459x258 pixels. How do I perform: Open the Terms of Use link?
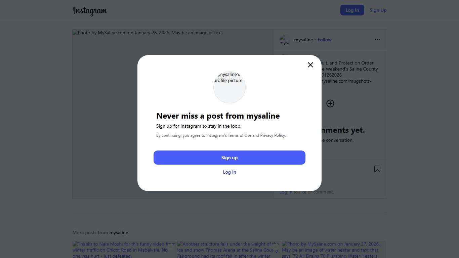(240, 135)
